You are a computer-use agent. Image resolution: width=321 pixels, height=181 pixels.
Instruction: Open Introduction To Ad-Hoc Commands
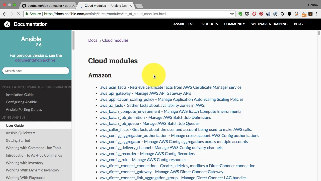[x=34, y=155]
